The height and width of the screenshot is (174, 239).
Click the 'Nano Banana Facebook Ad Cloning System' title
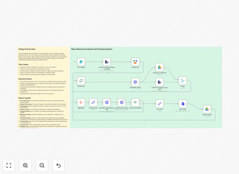92,49
